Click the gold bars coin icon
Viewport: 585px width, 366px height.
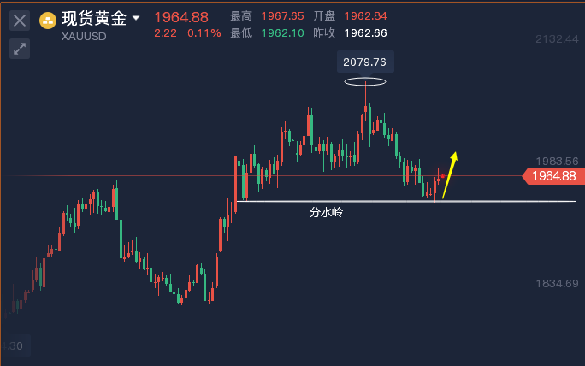tap(48, 21)
